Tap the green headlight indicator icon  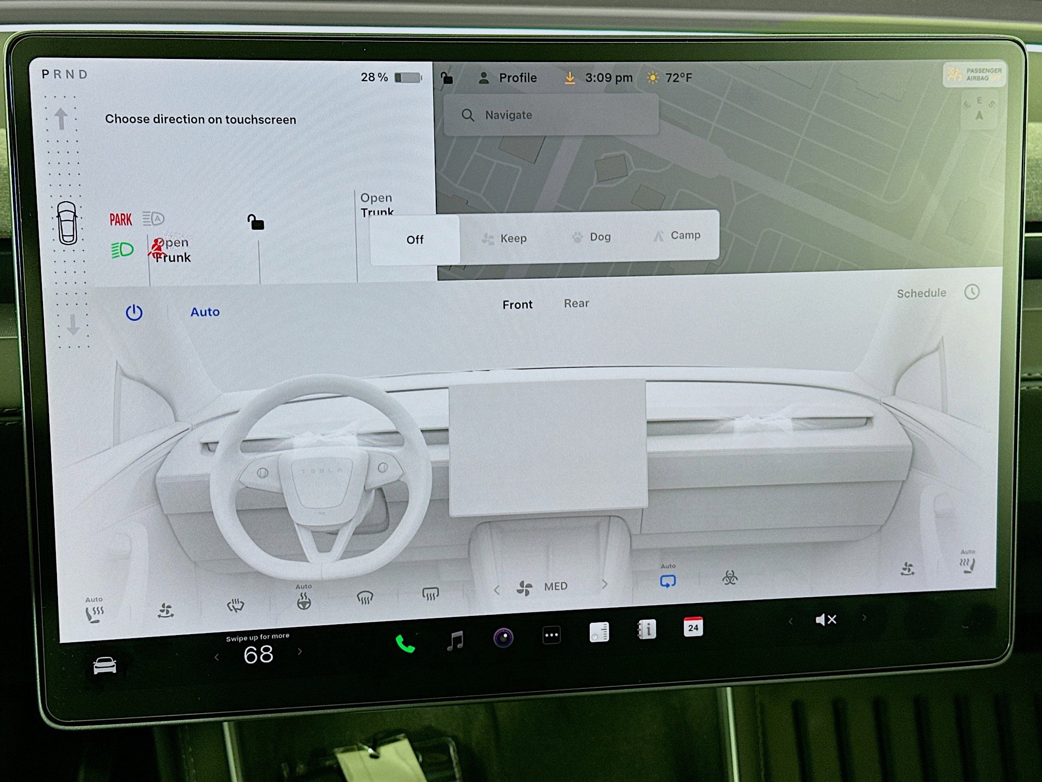coord(122,250)
